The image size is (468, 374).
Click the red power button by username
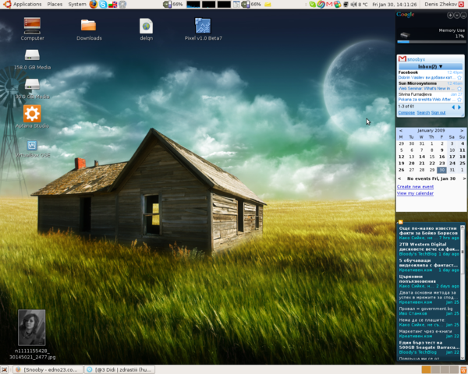[462, 4]
